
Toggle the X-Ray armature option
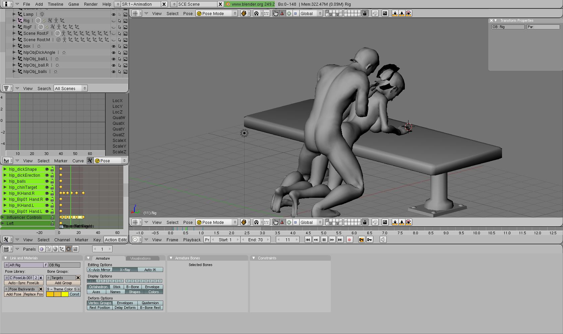point(125,270)
